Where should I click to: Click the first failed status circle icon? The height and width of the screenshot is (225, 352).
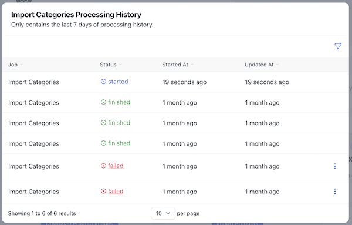tap(103, 166)
